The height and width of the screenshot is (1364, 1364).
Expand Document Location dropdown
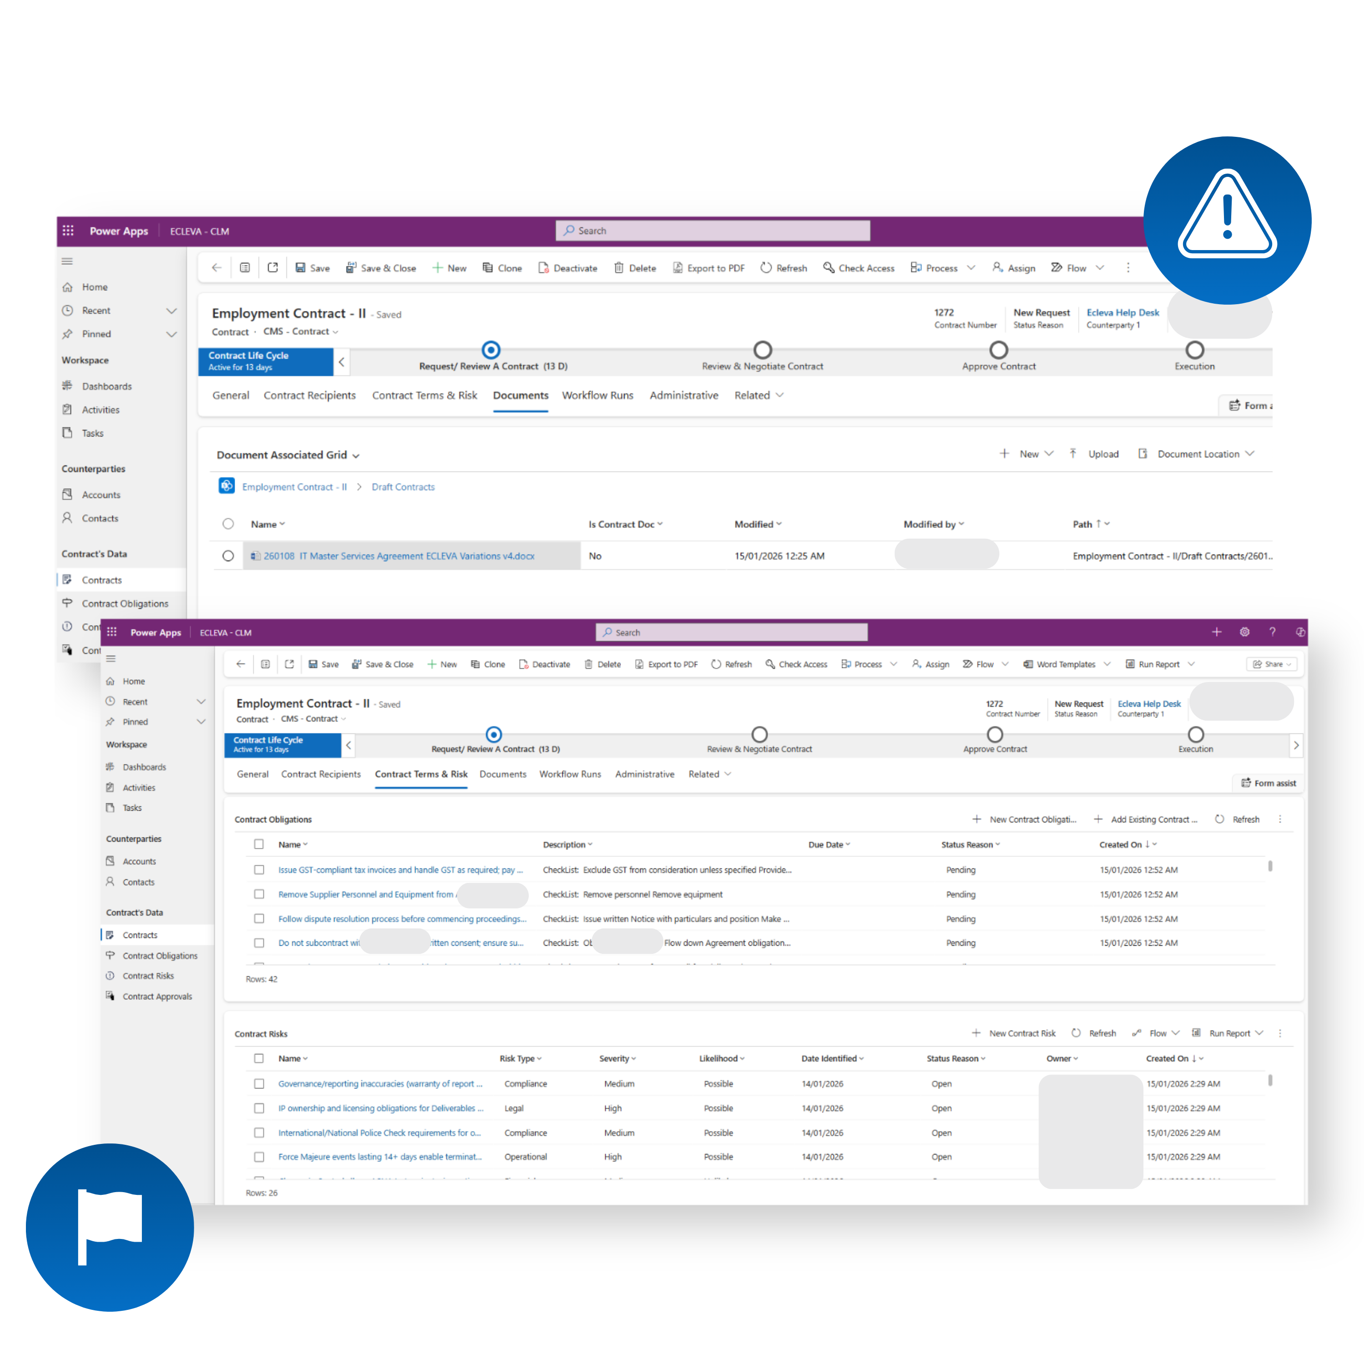click(1249, 454)
